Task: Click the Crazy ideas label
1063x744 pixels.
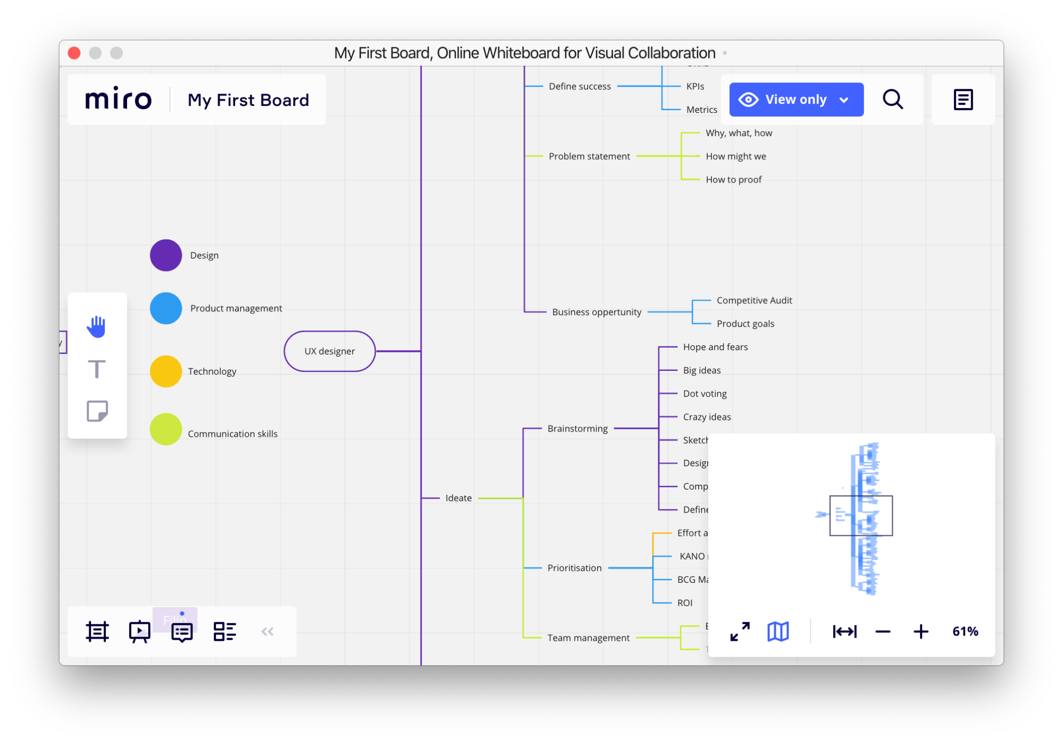Action: tap(707, 417)
